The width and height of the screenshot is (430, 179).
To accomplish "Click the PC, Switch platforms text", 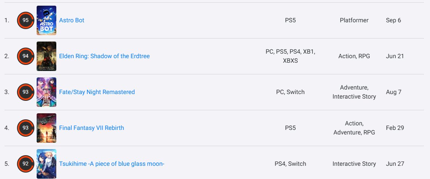I will (x=290, y=92).
